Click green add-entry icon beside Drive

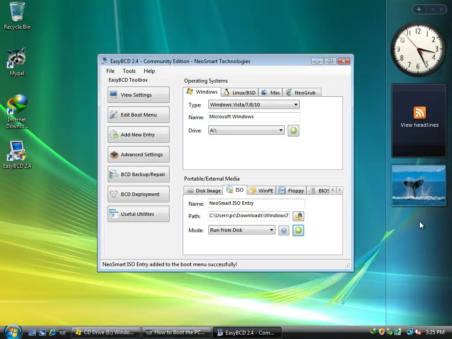[294, 131]
